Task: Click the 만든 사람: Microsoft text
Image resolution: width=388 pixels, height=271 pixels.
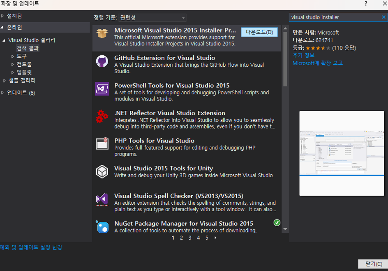Action: [x=316, y=33]
